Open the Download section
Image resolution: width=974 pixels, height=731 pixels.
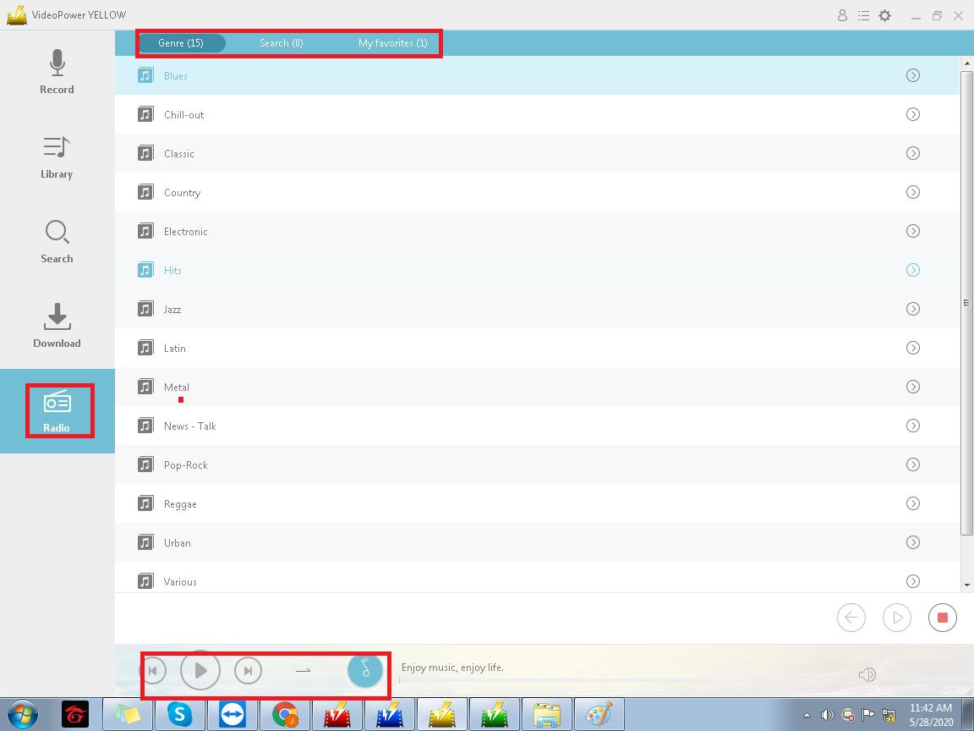pos(57,326)
